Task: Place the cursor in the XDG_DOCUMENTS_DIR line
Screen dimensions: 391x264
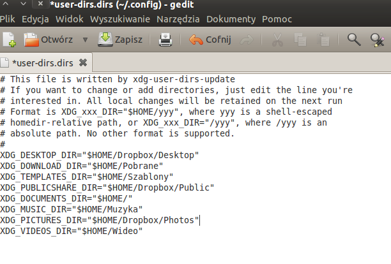Action: [x=66, y=198]
